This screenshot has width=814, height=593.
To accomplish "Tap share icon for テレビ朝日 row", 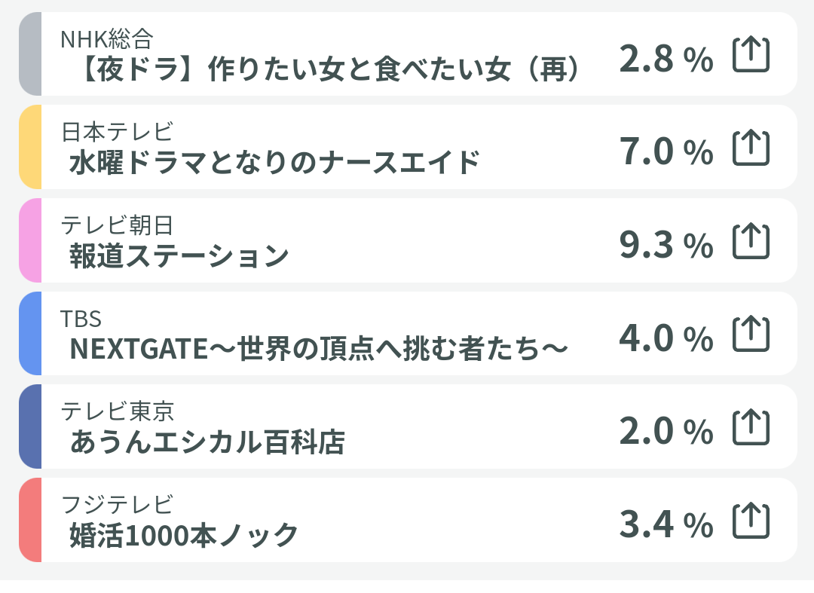I will pos(751,240).
